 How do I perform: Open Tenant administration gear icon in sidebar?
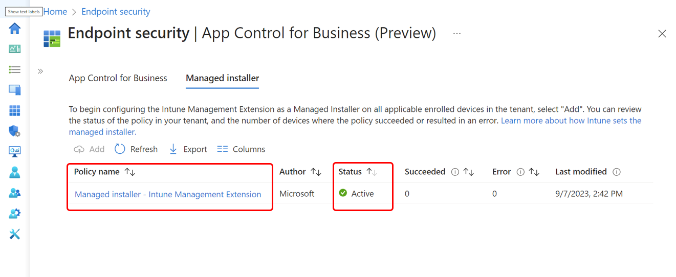point(14,214)
